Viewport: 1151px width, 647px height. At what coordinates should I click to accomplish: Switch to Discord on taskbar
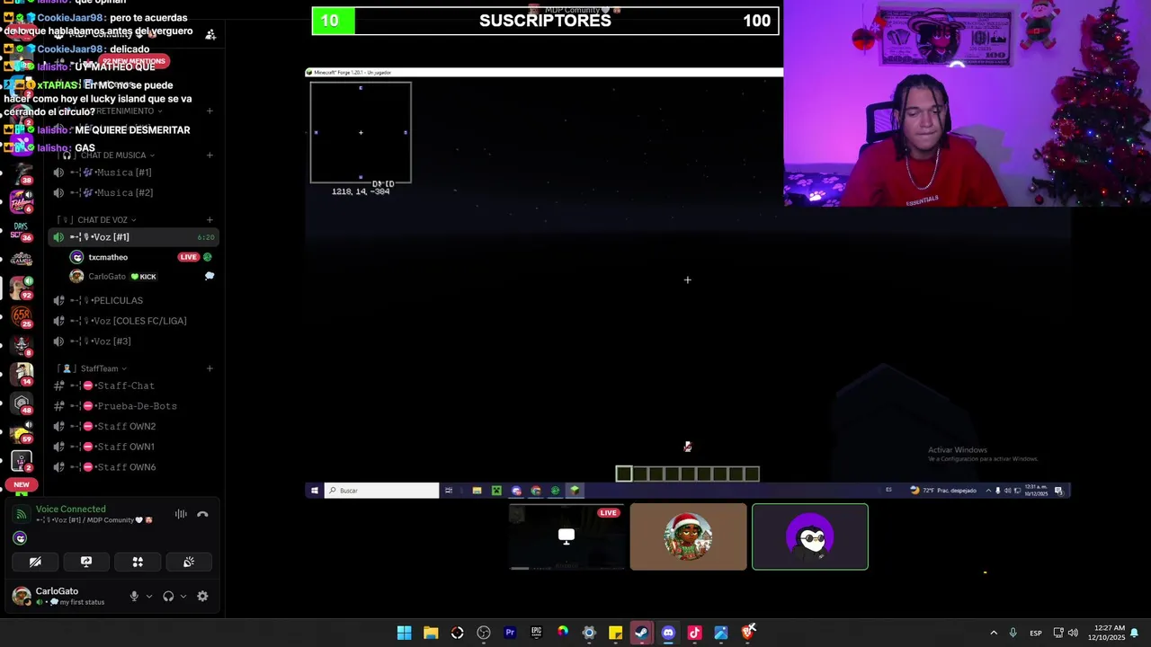coord(668,633)
